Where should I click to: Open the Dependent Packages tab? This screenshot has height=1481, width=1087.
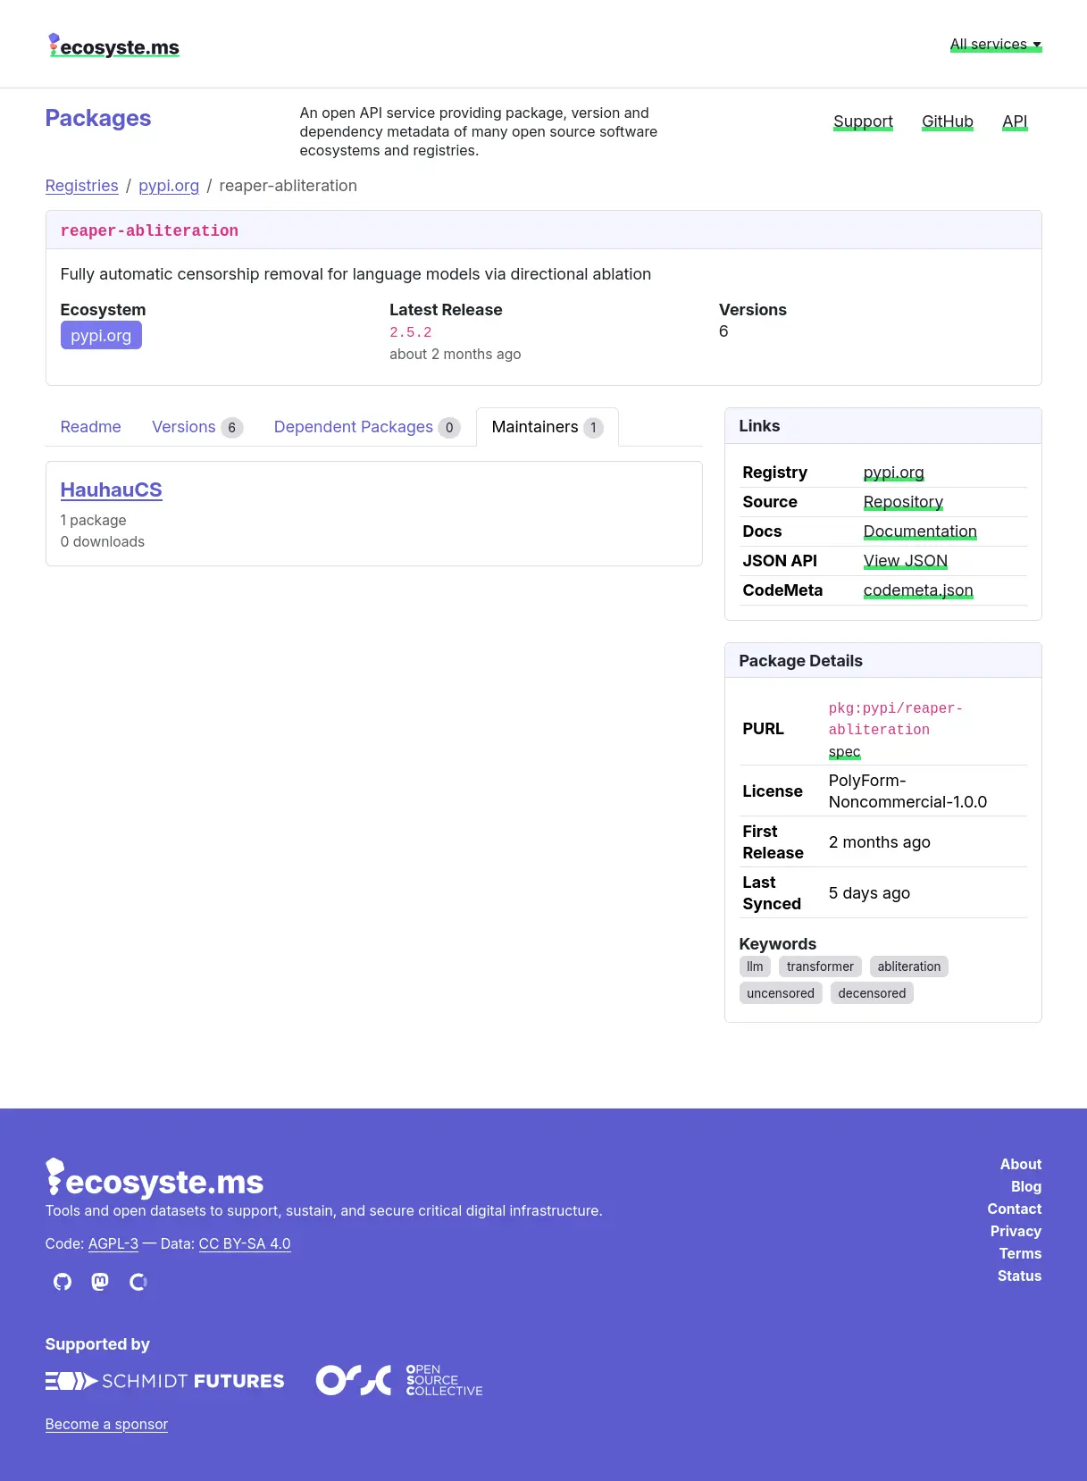[x=366, y=427]
